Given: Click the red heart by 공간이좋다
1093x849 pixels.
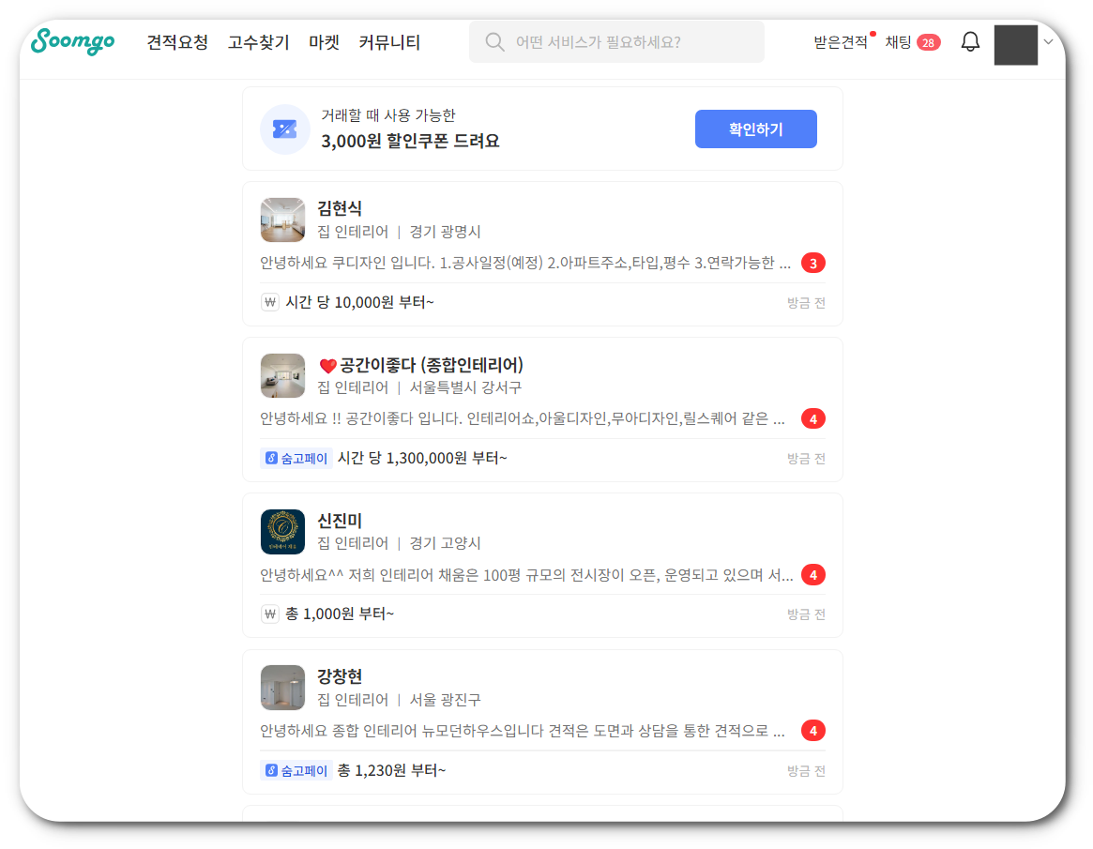Looking at the screenshot, I should click(x=327, y=365).
